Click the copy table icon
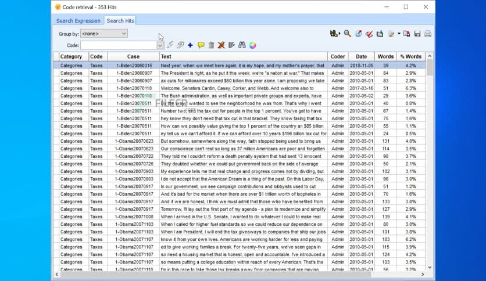This screenshot has width=486, height=281. [x=407, y=34]
